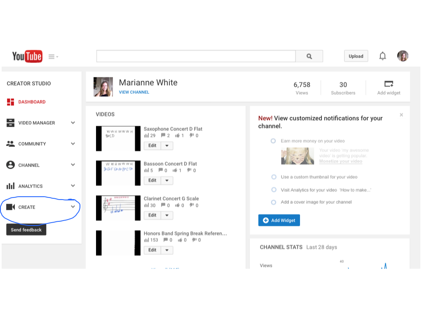Viewport: 422px width, 316px height.
Task: Edit the Saxophone Concert D Flat video
Action: pos(152,146)
